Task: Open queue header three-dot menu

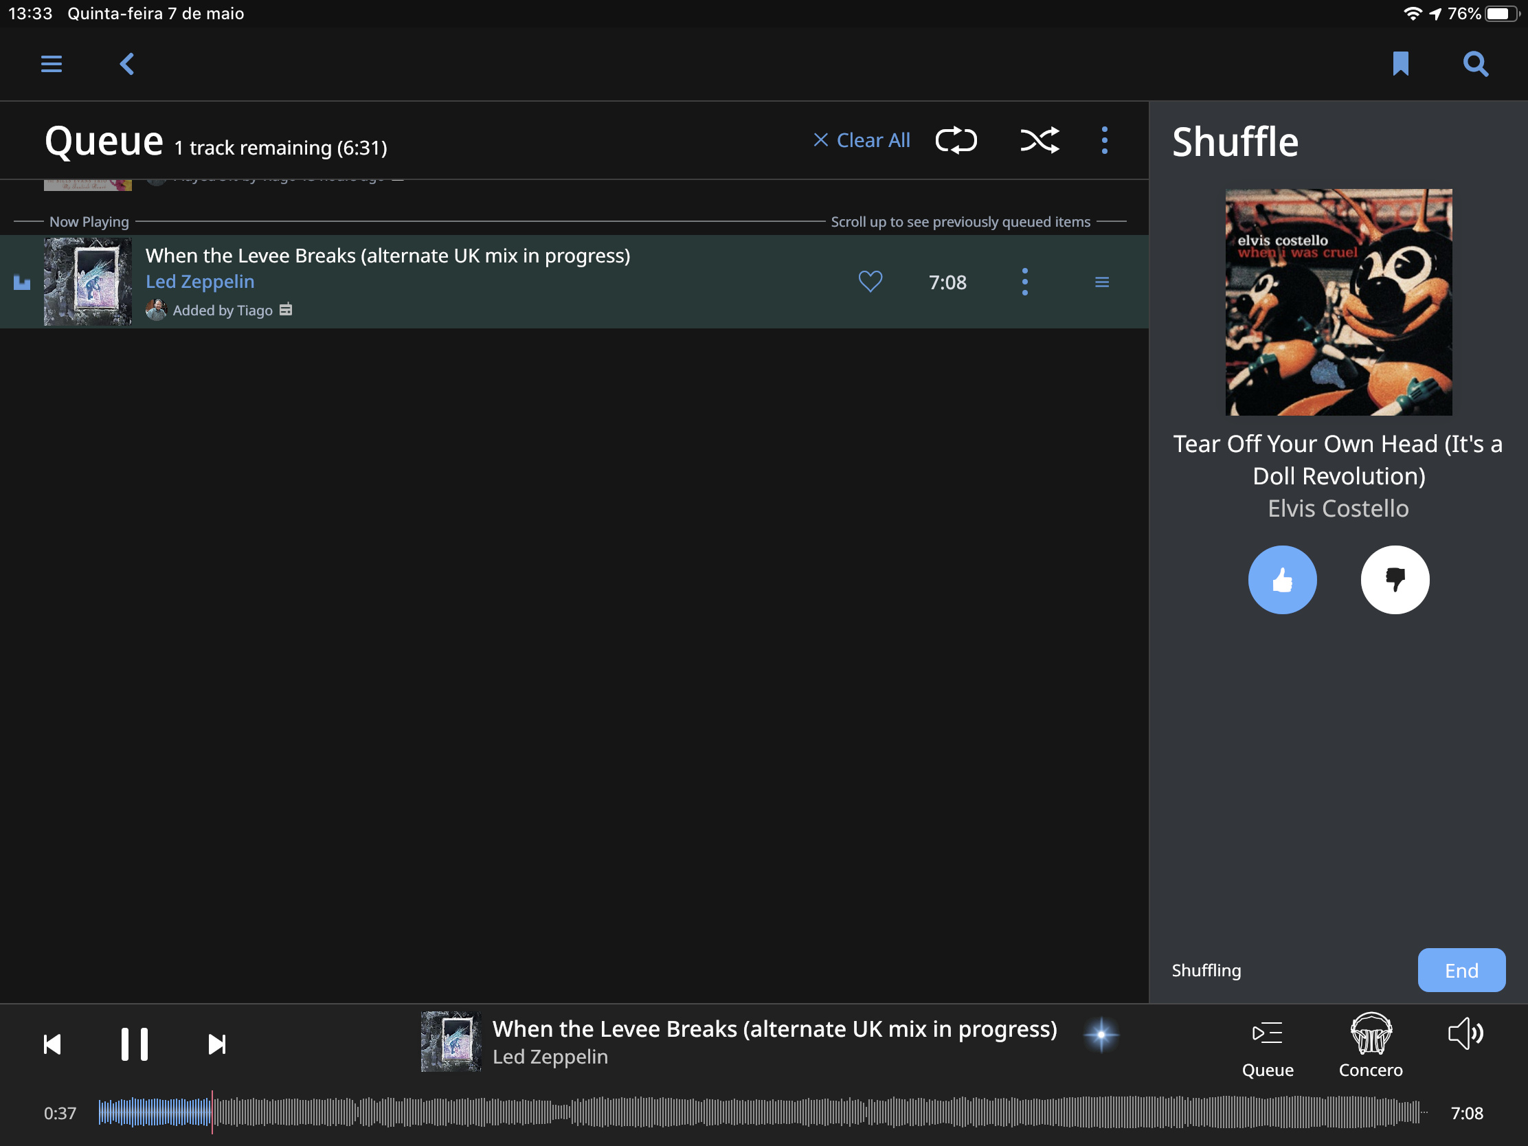Action: (1105, 140)
